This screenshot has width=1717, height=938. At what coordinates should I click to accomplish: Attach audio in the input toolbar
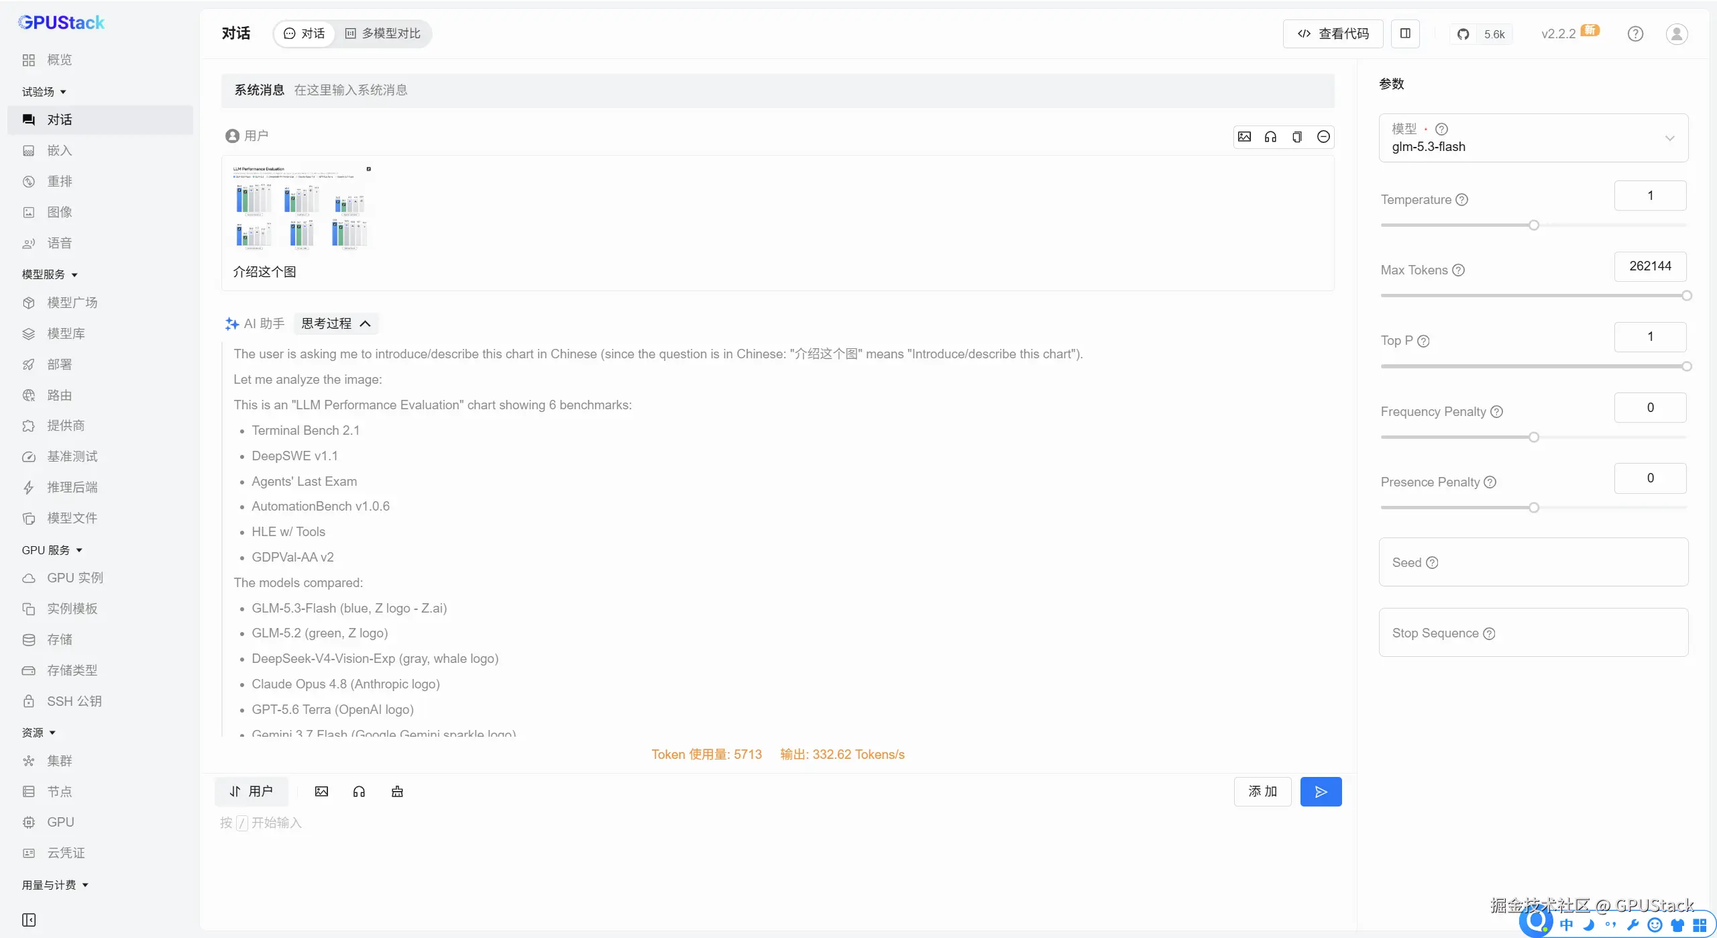(x=359, y=792)
